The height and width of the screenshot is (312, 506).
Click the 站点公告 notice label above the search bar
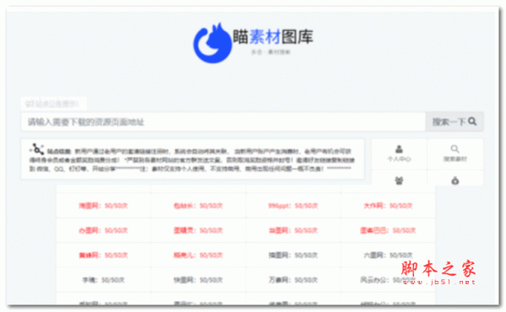(54, 104)
